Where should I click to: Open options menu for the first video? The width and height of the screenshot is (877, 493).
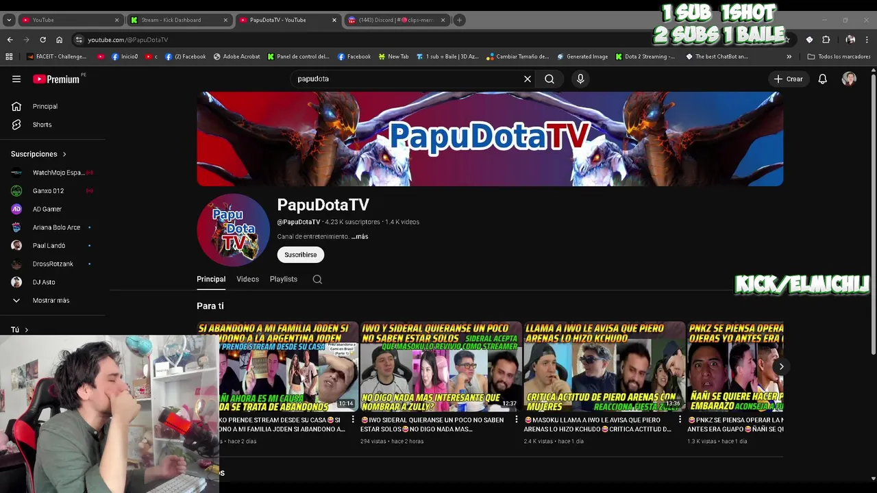353,420
